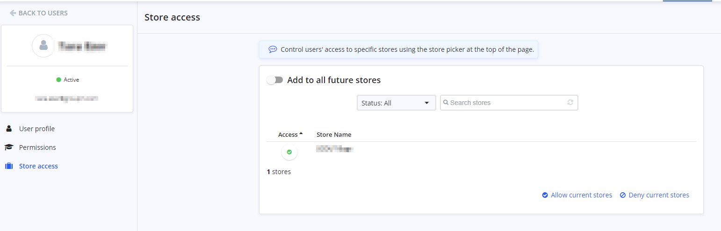The height and width of the screenshot is (231, 721).
Task: Click the Store access briefcase icon
Action: pos(9,166)
